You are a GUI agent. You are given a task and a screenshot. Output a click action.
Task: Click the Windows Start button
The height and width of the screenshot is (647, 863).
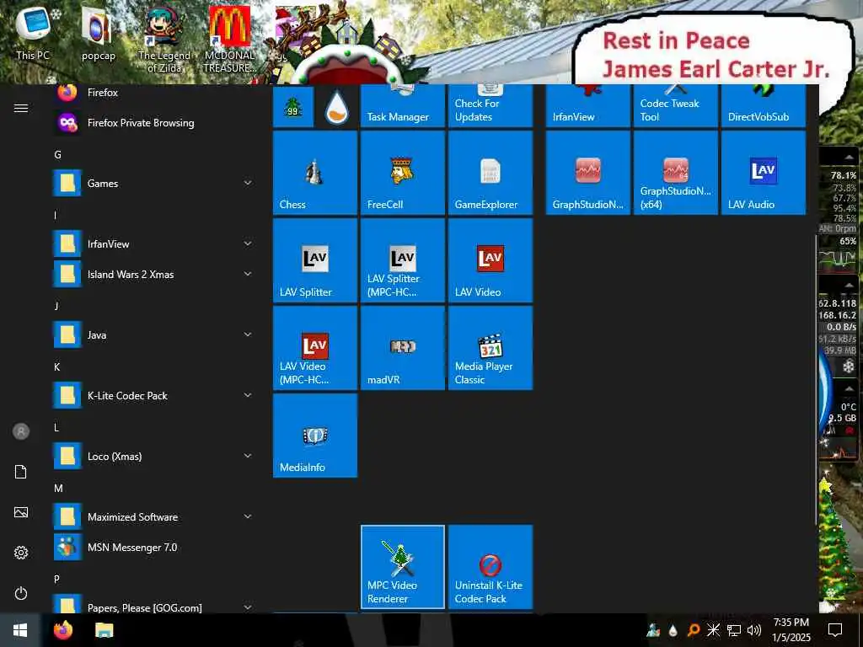click(x=20, y=630)
